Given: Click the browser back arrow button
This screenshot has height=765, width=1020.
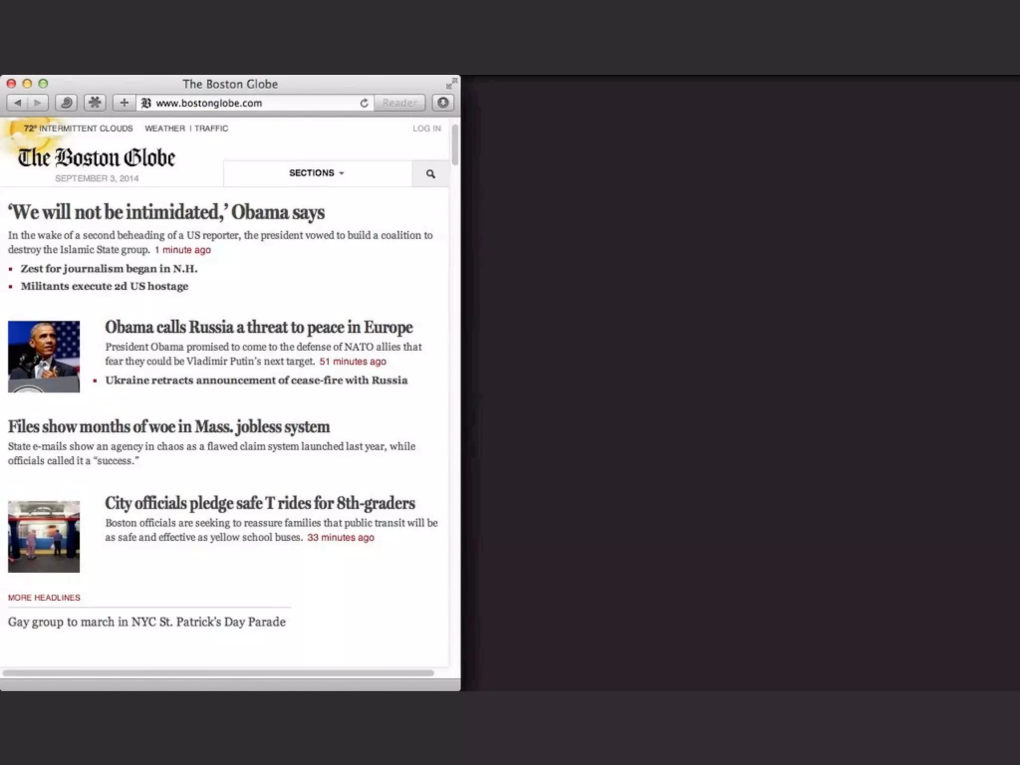Looking at the screenshot, I should (18, 103).
